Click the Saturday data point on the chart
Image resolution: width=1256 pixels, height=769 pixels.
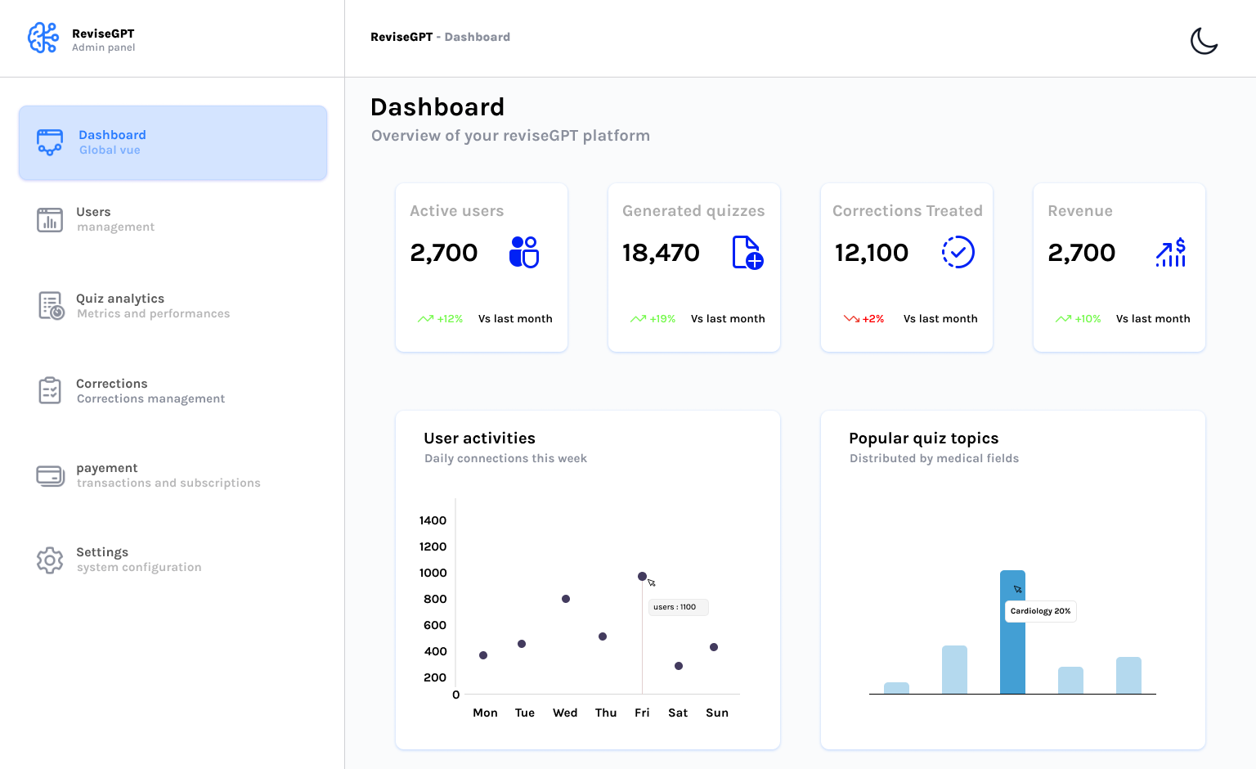point(679,666)
